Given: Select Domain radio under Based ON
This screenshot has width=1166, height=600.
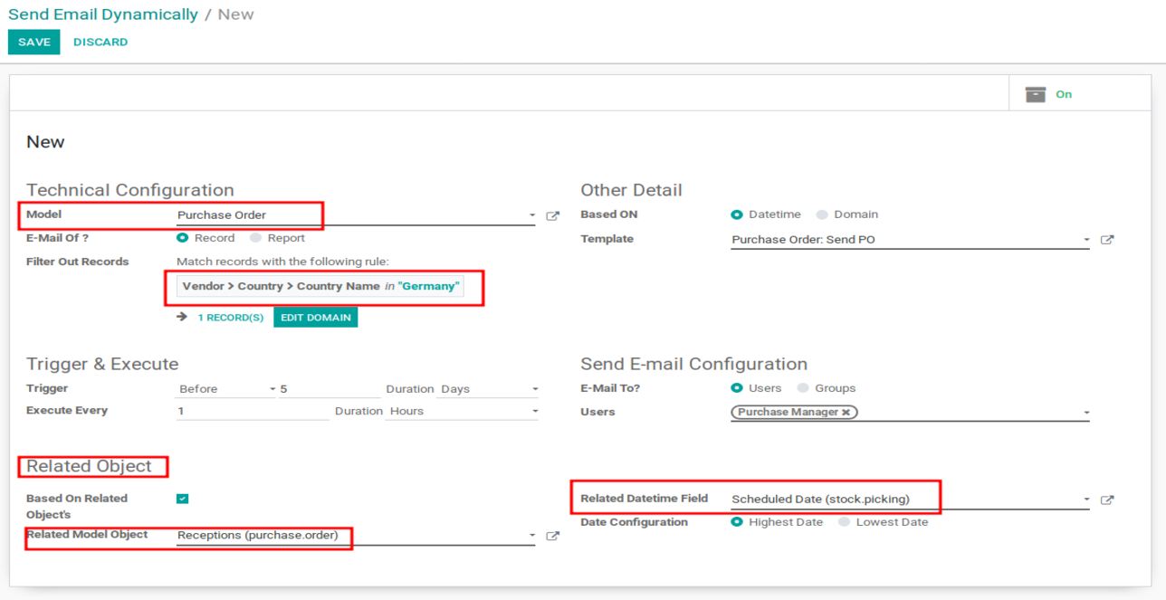Looking at the screenshot, I should tap(822, 214).
